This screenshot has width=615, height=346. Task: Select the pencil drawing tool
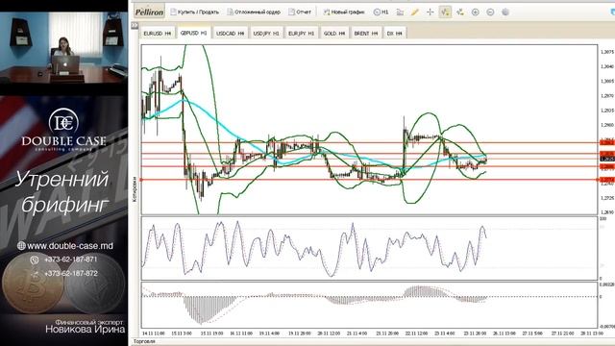(x=414, y=12)
